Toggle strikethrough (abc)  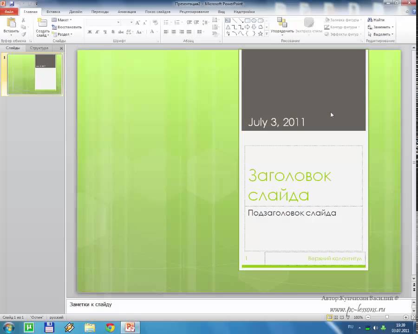121,32
